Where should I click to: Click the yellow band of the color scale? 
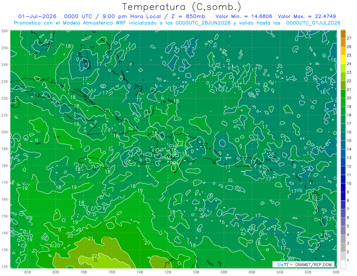point(343,60)
